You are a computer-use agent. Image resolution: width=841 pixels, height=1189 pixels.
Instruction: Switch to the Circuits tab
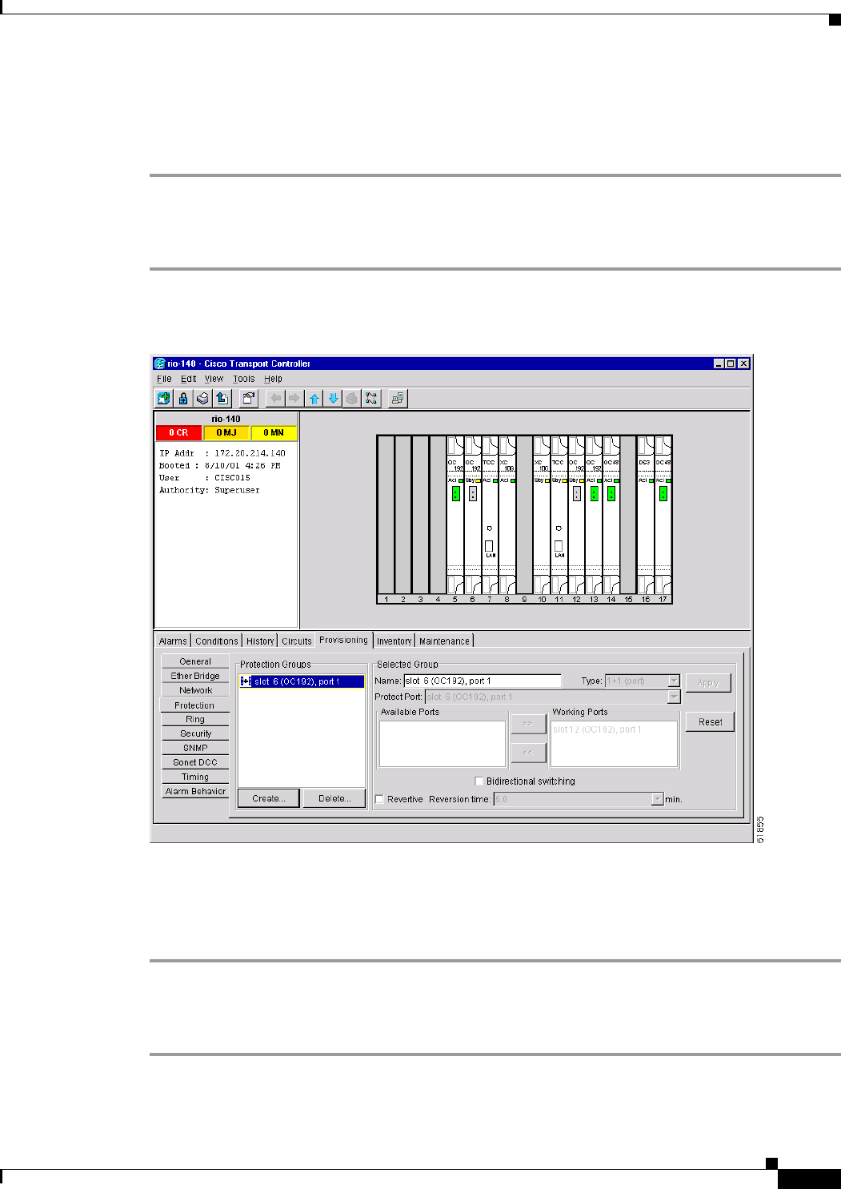click(x=297, y=641)
